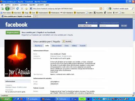Click the candle group profile picture
The image size is (135, 101).
click(x=18, y=58)
